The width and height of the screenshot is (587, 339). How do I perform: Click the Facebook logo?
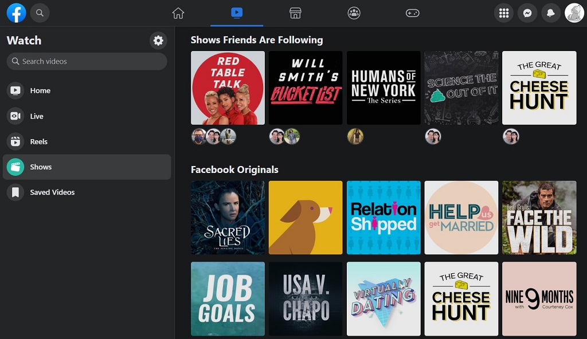[x=17, y=13]
